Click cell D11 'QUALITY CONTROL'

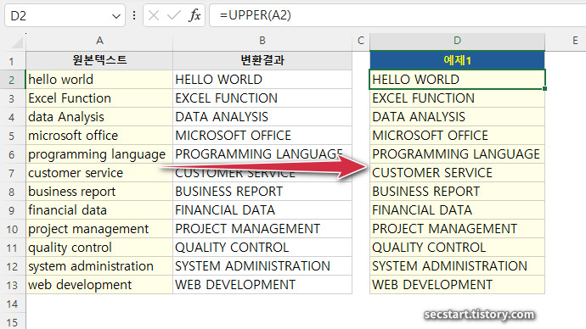pyautogui.click(x=457, y=248)
